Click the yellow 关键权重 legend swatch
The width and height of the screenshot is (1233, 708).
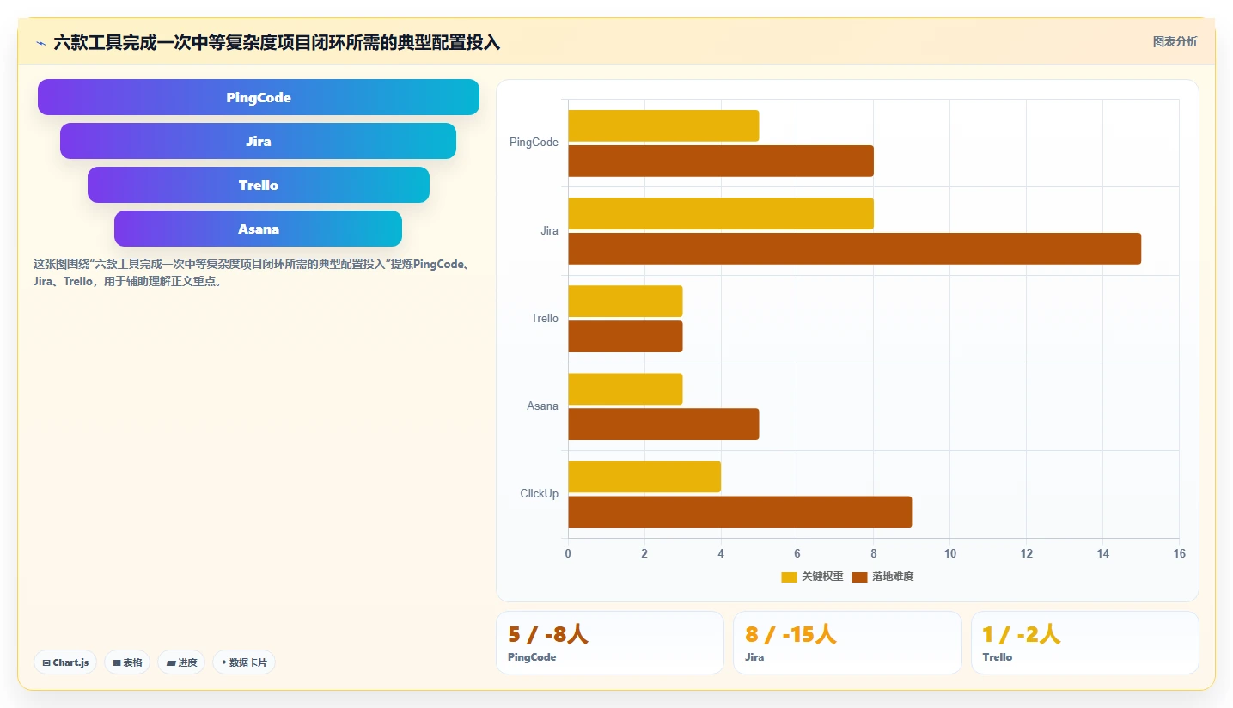pos(789,577)
